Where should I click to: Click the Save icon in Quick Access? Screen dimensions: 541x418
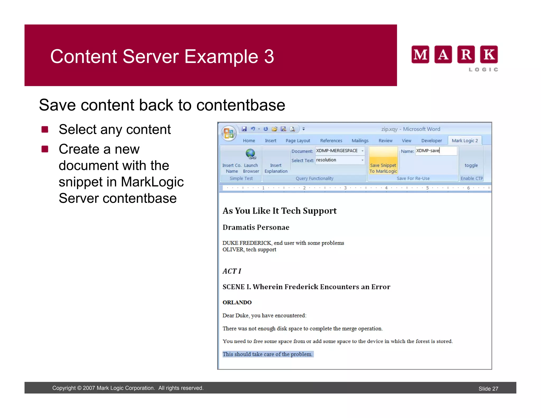click(244, 129)
